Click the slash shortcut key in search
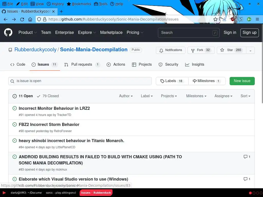263x197 pixels. point(215,33)
